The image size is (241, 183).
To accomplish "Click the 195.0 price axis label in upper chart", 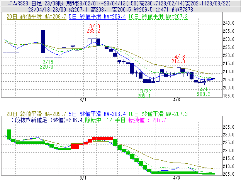I will (229, 96).
